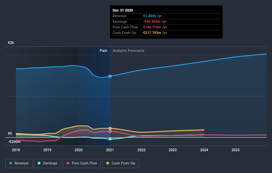Select the Cash From Op marker at 2021
Image resolution: width=272 pixels, height=173 pixels.
(110, 128)
